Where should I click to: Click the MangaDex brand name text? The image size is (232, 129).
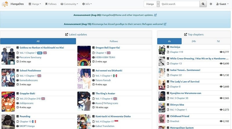17,4
